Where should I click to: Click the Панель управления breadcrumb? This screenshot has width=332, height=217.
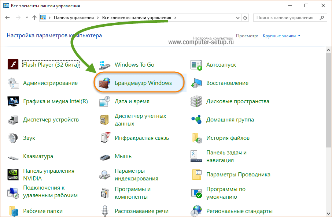[x=74, y=18]
